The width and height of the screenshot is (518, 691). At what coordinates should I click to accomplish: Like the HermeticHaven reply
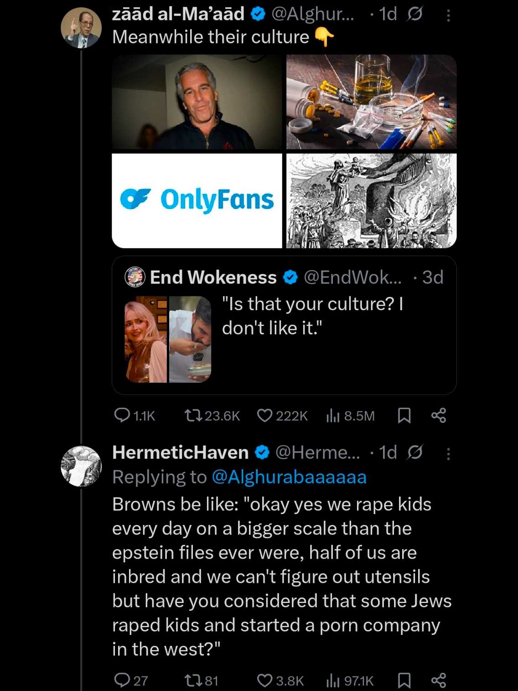(x=265, y=680)
